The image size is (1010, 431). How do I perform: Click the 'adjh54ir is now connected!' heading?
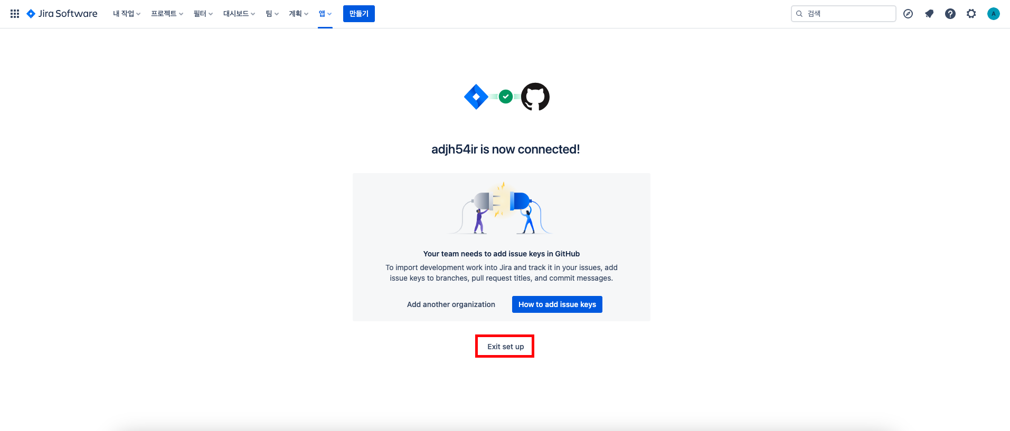[x=505, y=149]
